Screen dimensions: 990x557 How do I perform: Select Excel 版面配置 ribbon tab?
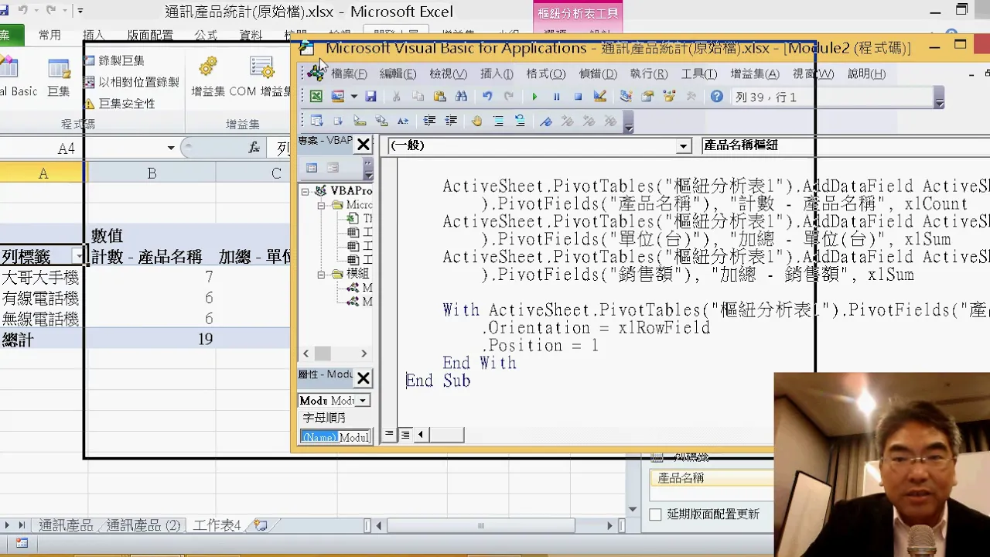[150, 35]
